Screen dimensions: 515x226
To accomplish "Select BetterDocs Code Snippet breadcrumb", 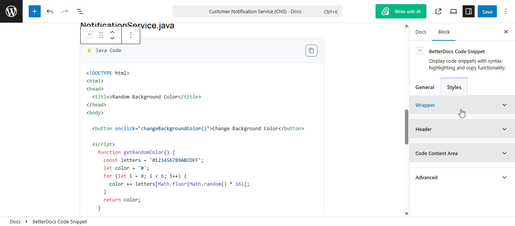I will coord(60,221).
